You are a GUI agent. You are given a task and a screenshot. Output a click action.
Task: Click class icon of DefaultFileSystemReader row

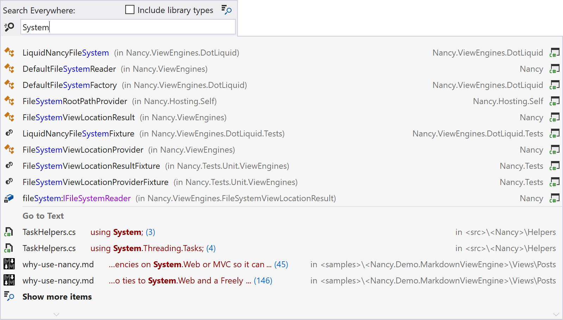click(9, 69)
